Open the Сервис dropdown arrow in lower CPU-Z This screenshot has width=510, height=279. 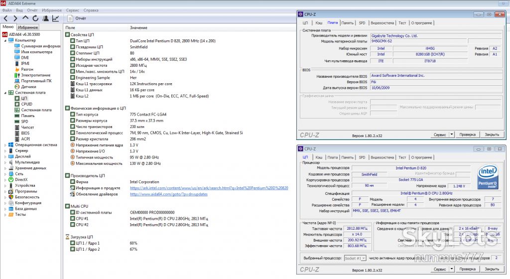tap(451, 269)
